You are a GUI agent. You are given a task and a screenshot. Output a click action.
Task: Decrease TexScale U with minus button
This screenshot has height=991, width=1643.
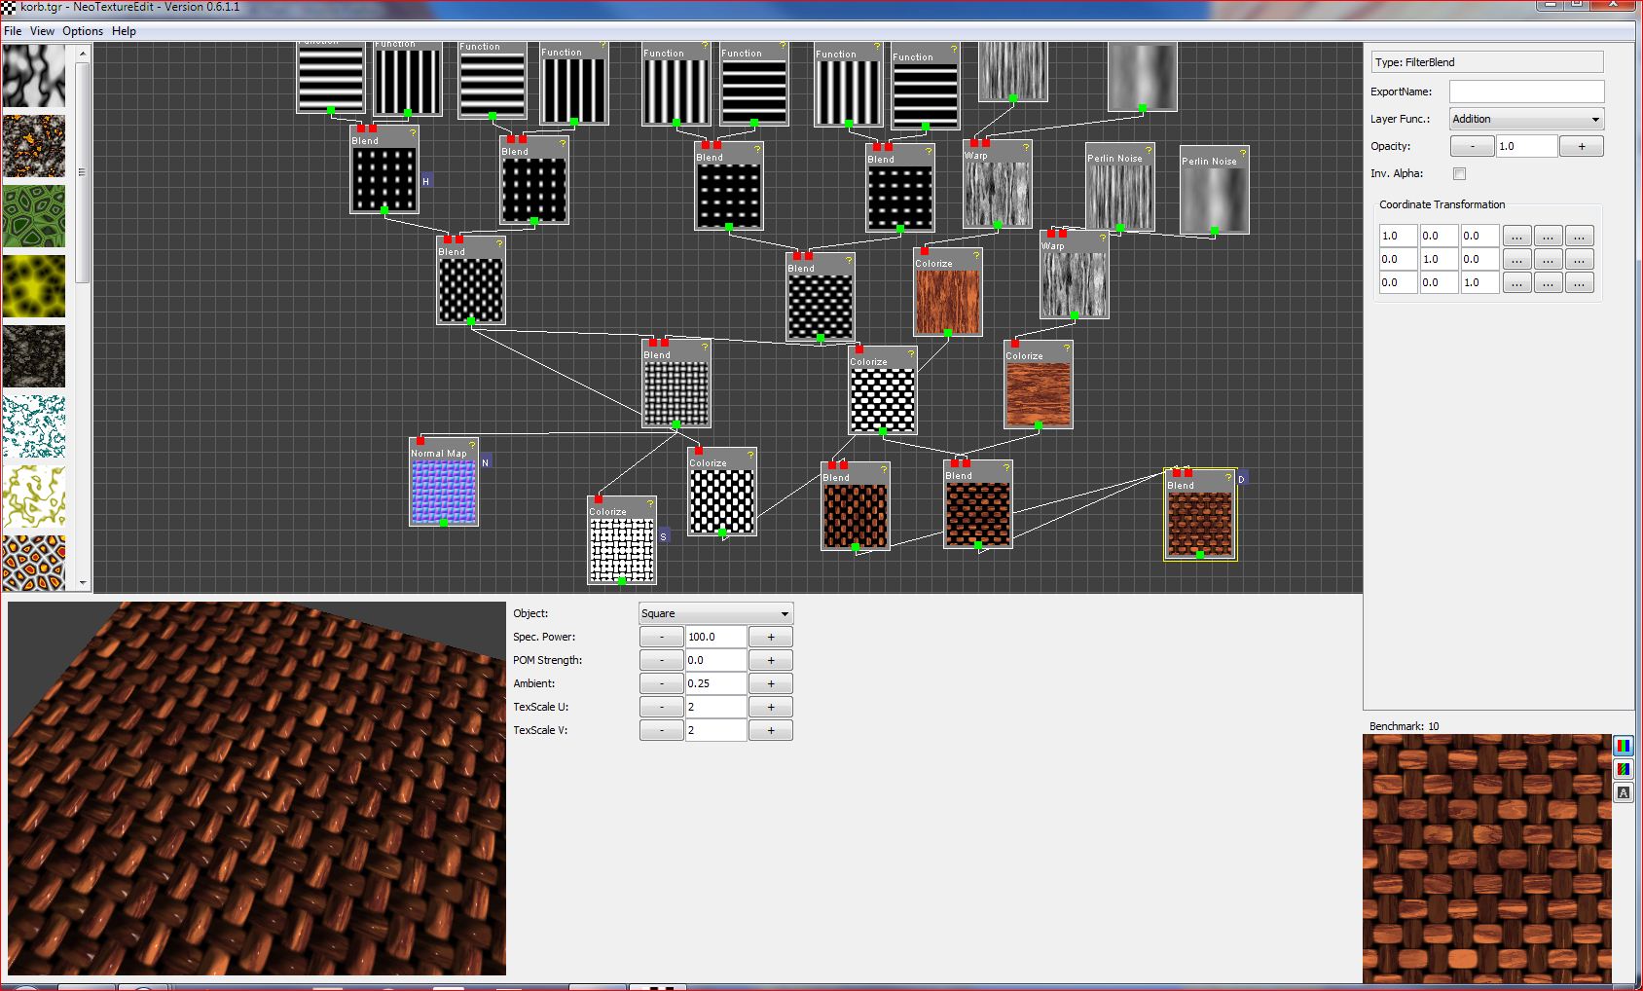662,707
